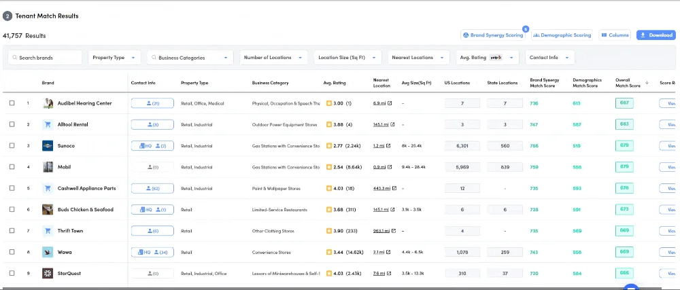Click the StorQuest brand logo
Image resolution: width=680 pixels, height=290 pixels.
[x=48, y=273]
